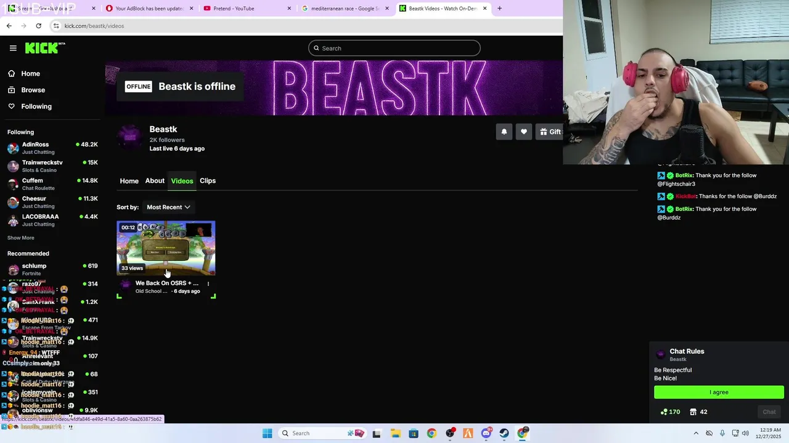This screenshot has height=443, width=789.
Task: Click the Gift button
Action: (550, 132)
